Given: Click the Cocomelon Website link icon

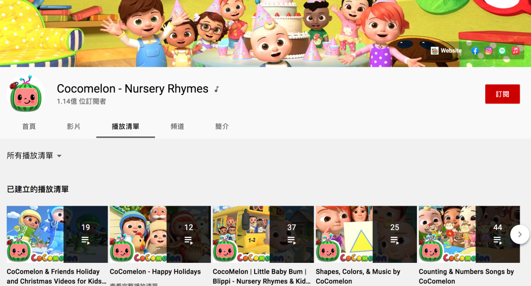Looking at the screenshot, I should pyautogui.click(x=436, y=51).
